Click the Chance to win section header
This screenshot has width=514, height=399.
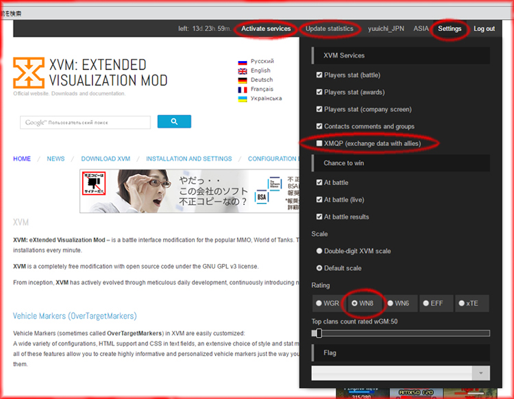click(401, 163)
